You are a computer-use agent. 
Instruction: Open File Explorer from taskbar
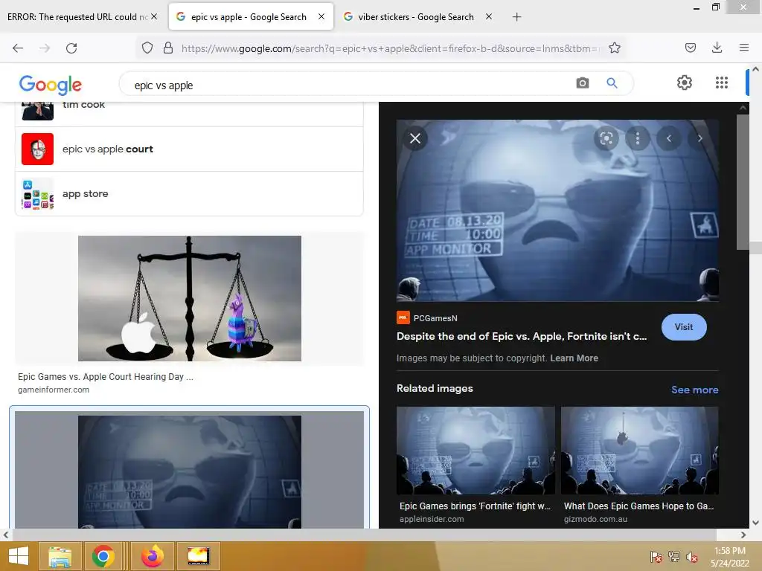tap(60, 556)
